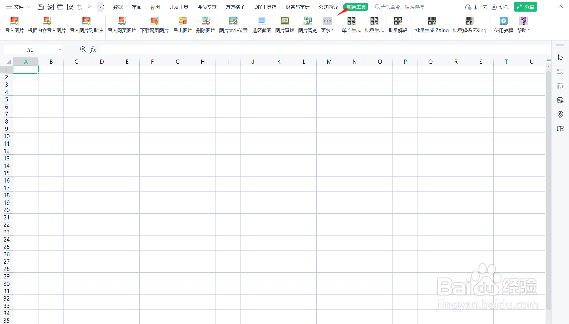
Task: Click the formula bar input field
Action: pos(325,50)
